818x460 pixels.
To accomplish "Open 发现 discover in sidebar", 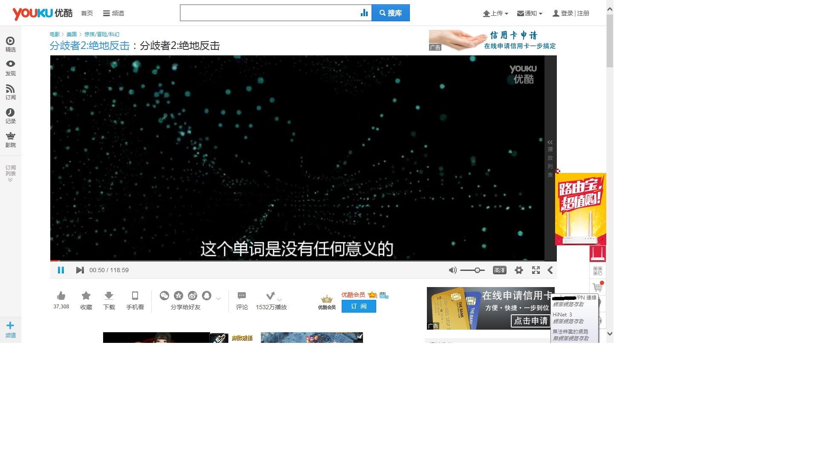I will pos(11,68).
